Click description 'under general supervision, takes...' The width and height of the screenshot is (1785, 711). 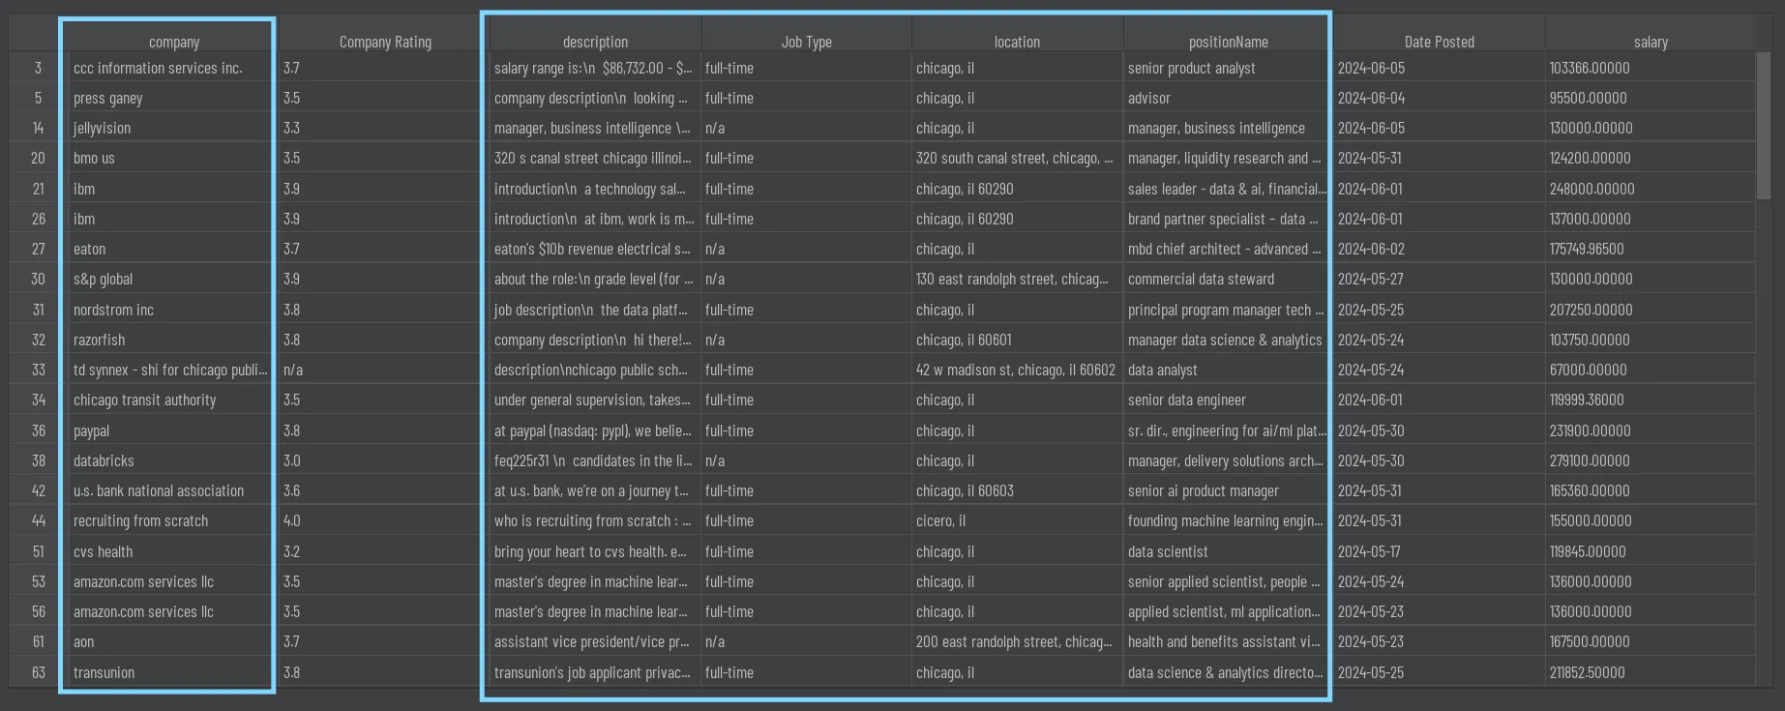click(595, 400)
